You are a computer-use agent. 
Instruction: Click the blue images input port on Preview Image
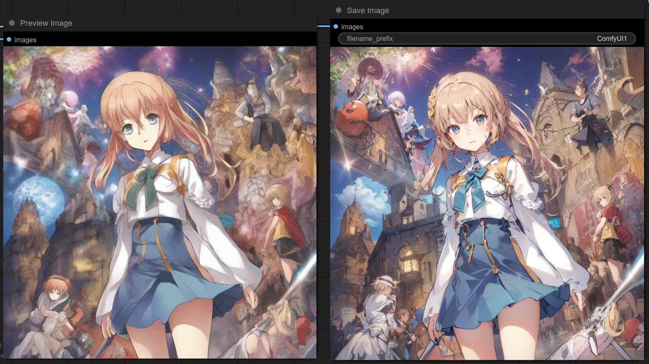pos(9,40)
